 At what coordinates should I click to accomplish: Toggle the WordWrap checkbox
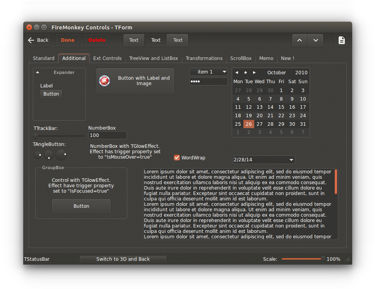177,157
